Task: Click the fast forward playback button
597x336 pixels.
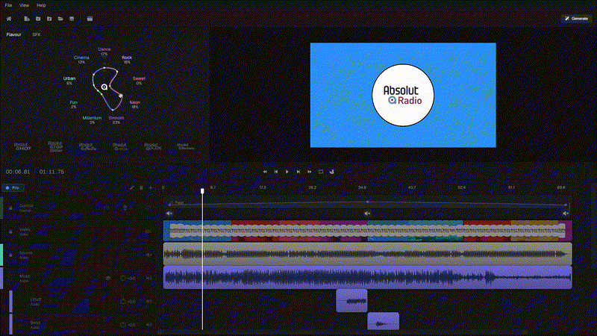Action: [310, 172]
